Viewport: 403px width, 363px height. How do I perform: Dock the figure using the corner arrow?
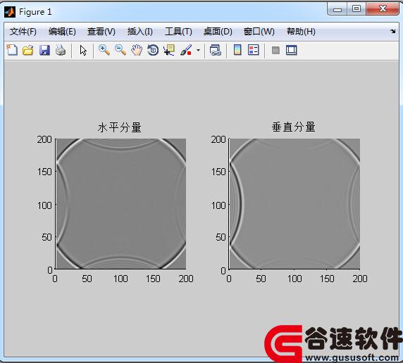[392, 32]
